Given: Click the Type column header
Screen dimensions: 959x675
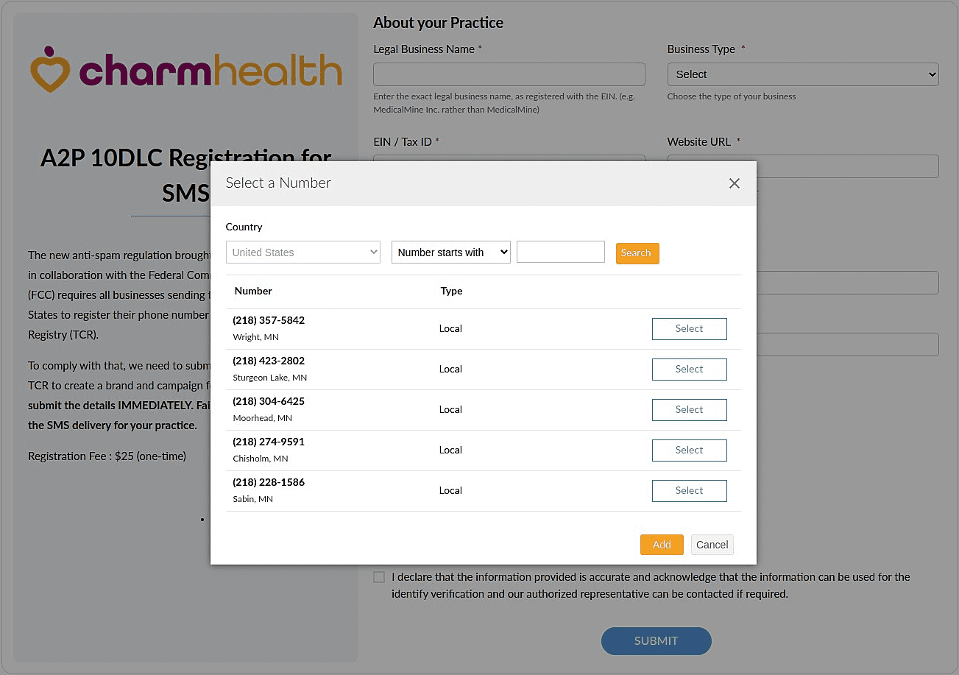Looking at the screenshot, I should click(451, 291).
